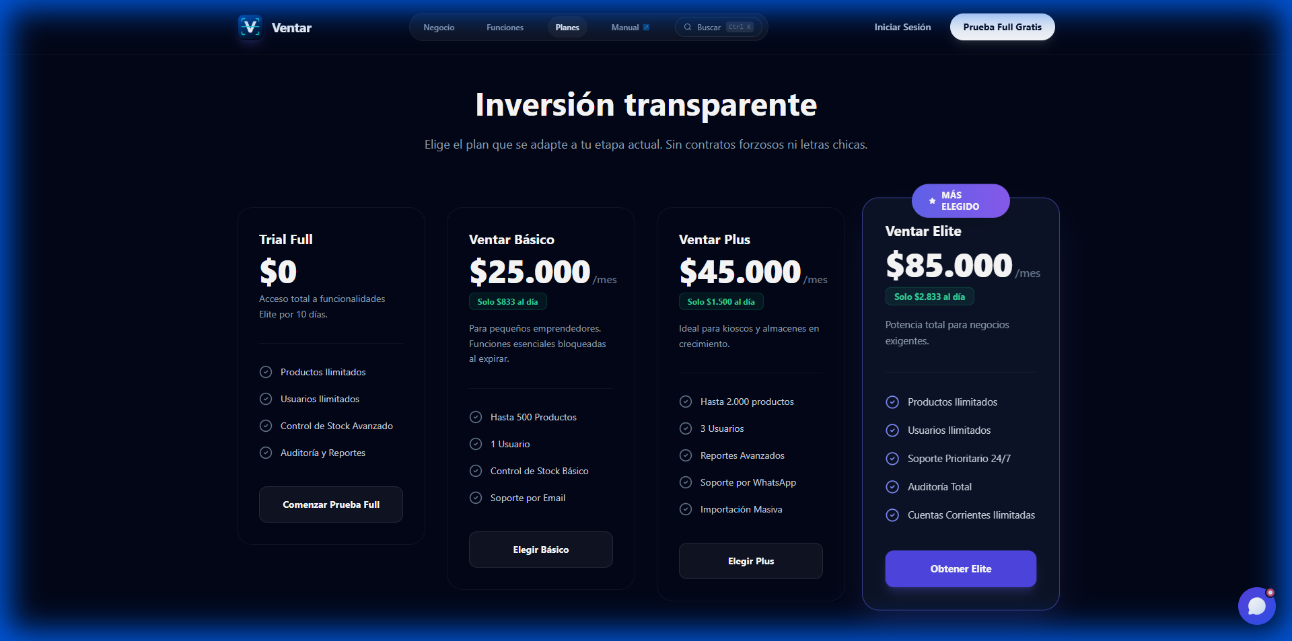
Task: Click checkmark beside Cuentas Corrientes Ilimitadas
Action: pyautogui.click(x=892, y=515)
